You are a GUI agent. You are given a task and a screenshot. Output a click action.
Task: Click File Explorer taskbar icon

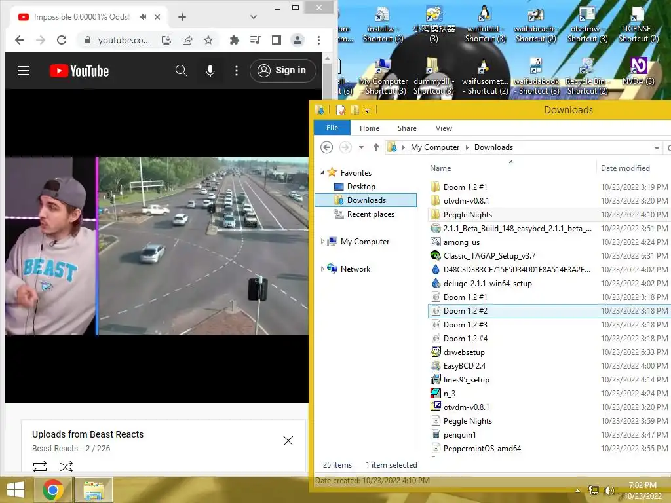click(94, 490)
